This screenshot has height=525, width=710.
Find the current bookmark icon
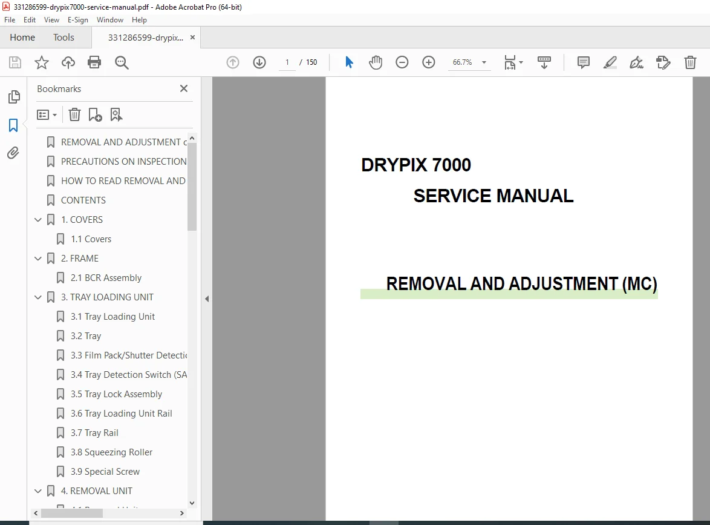tap(116, 114)
